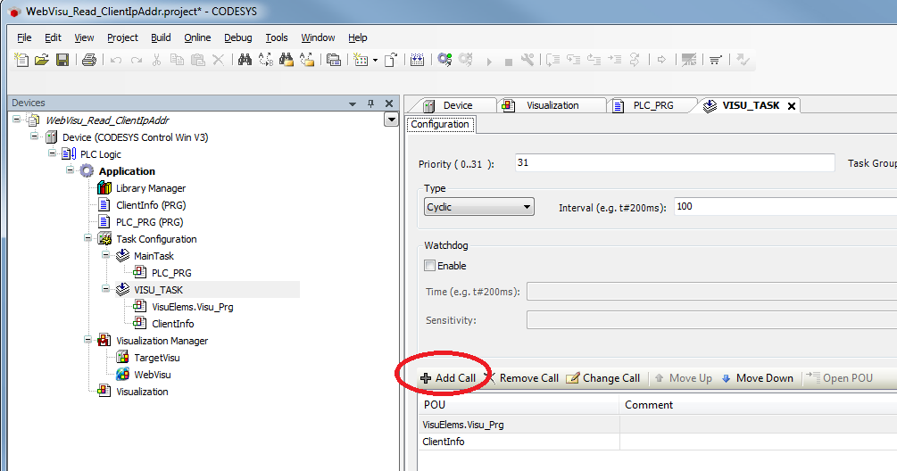Open the Online menu
897x471 pixels.
pos(197,37)
